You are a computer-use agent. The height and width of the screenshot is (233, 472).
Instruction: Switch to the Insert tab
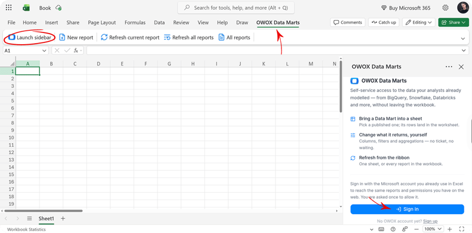pos(51,22)
